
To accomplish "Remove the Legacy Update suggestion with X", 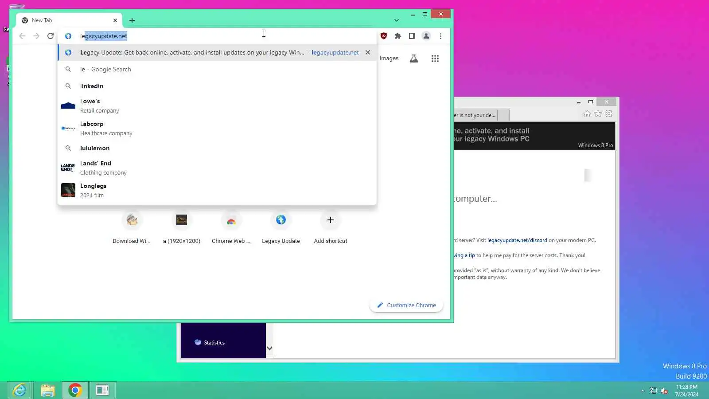I will point(368,52).
